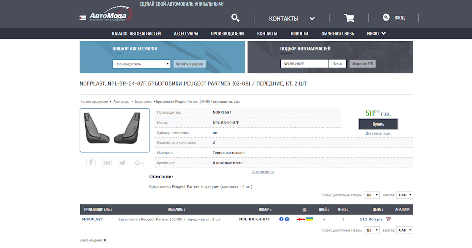Go to Аксессуары breadcrumb
This screenshot has width=472, height=248.
coord(121,102)
